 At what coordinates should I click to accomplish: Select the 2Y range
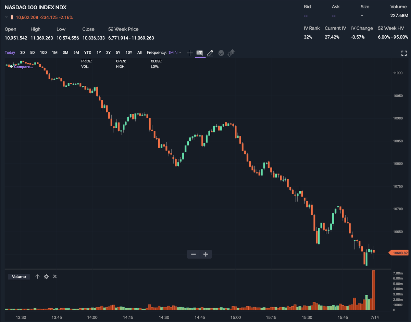pyautogui.click(x=108, y=52)
